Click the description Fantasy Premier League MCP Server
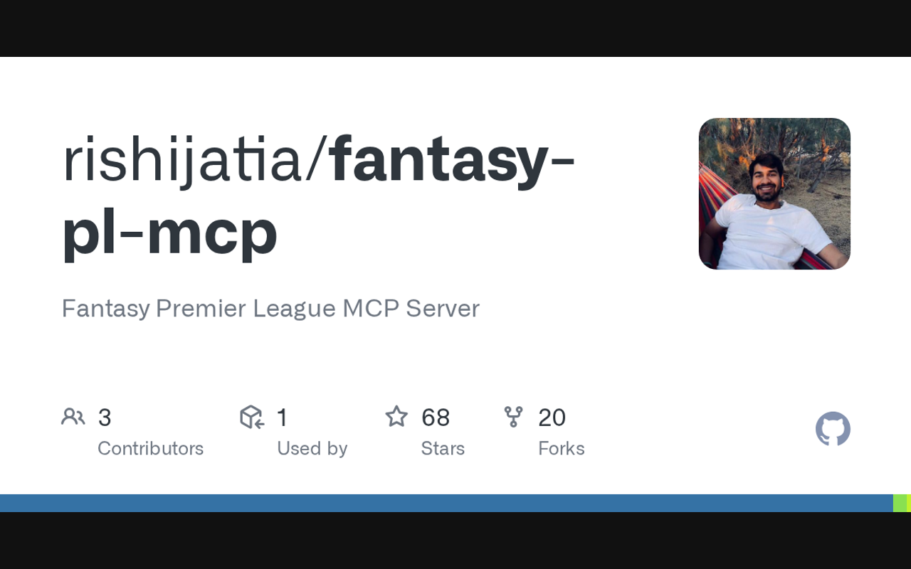911x569 pixels. coord(270,309)
